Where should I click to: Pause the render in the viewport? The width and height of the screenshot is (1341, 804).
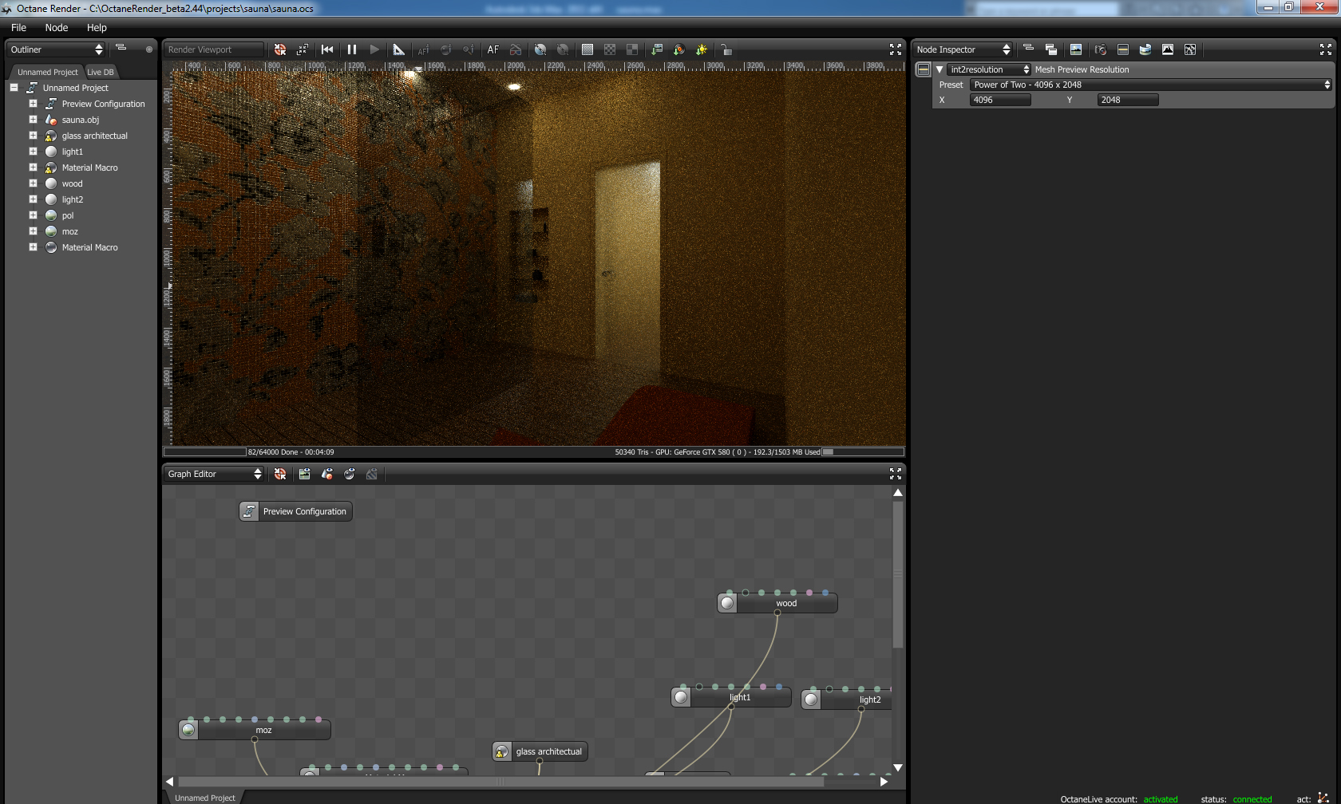(352, 49)
